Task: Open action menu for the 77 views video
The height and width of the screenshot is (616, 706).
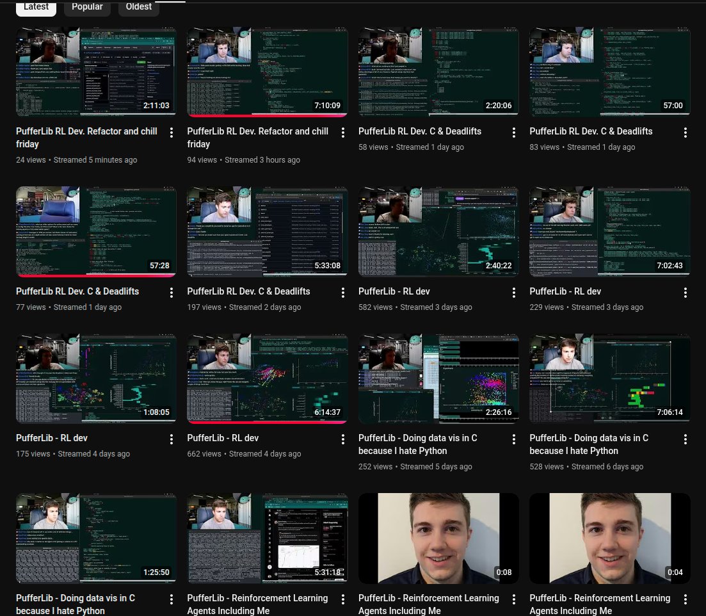Action: 172,293
